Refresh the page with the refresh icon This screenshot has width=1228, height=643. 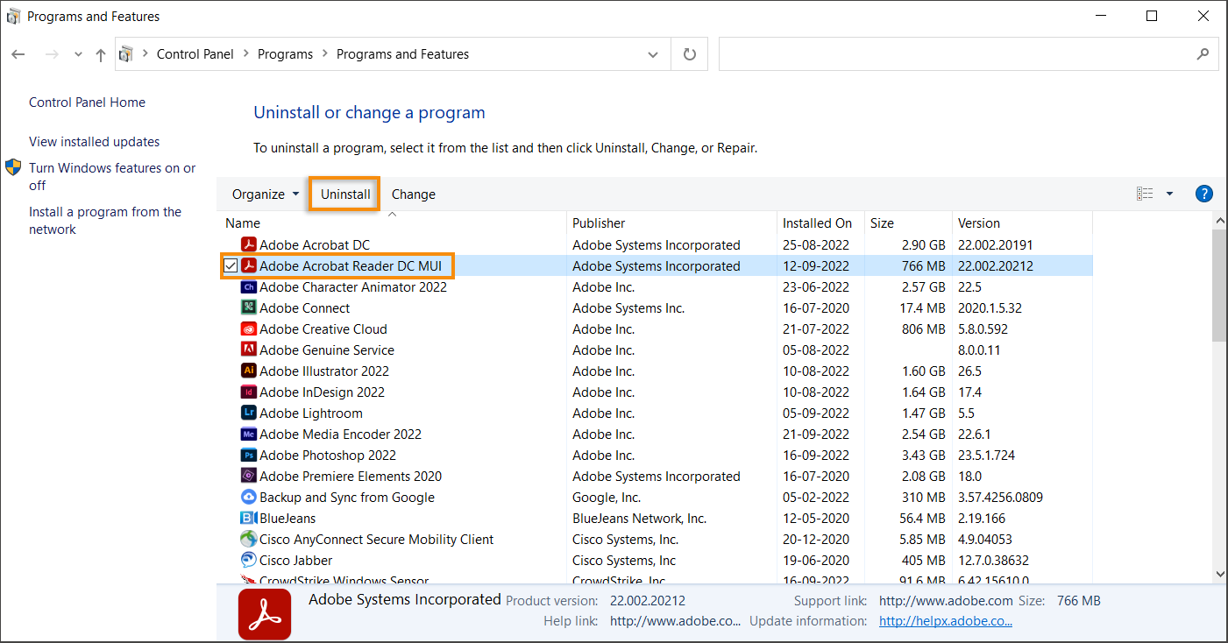[689, 53]
